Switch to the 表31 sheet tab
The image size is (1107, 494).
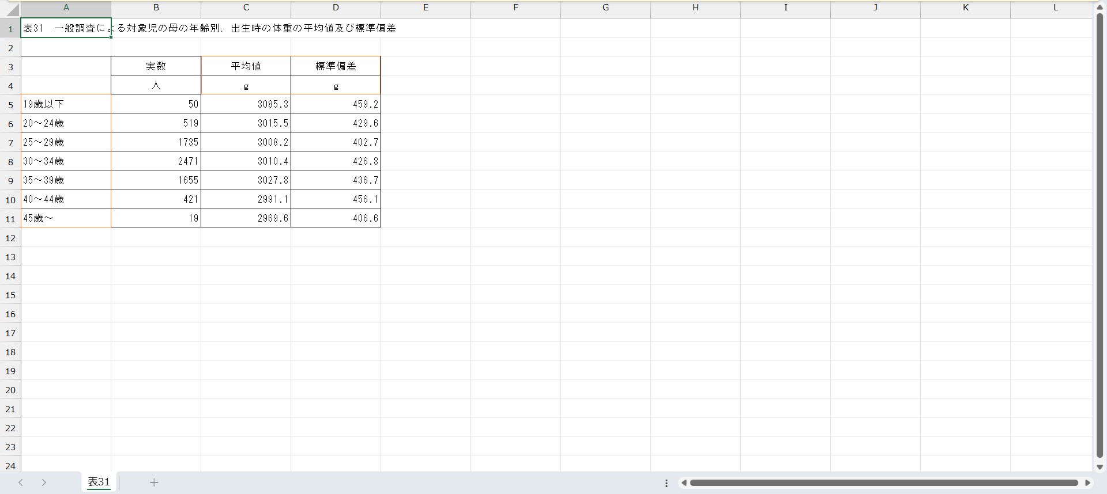[x=99, y=482]
